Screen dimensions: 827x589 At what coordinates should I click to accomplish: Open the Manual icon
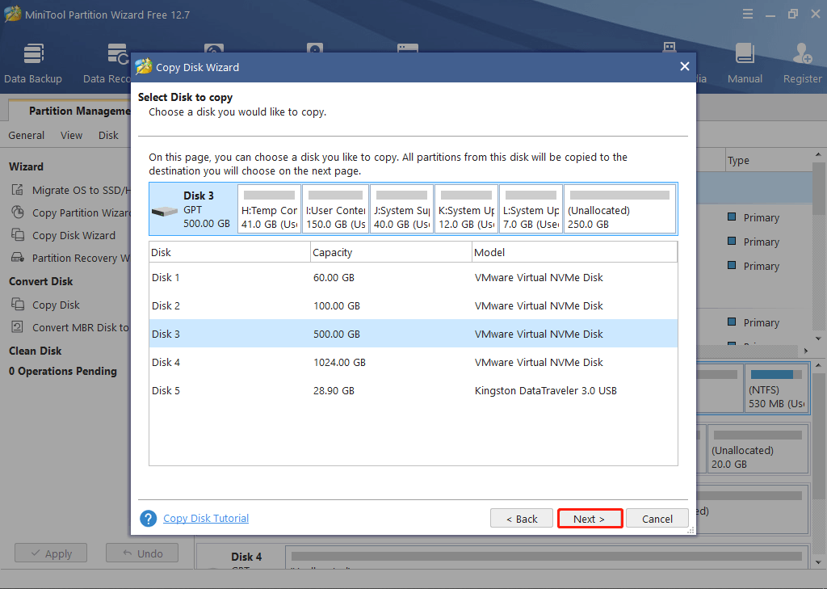745,63
